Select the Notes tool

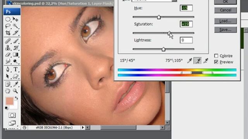coord(8,84)
